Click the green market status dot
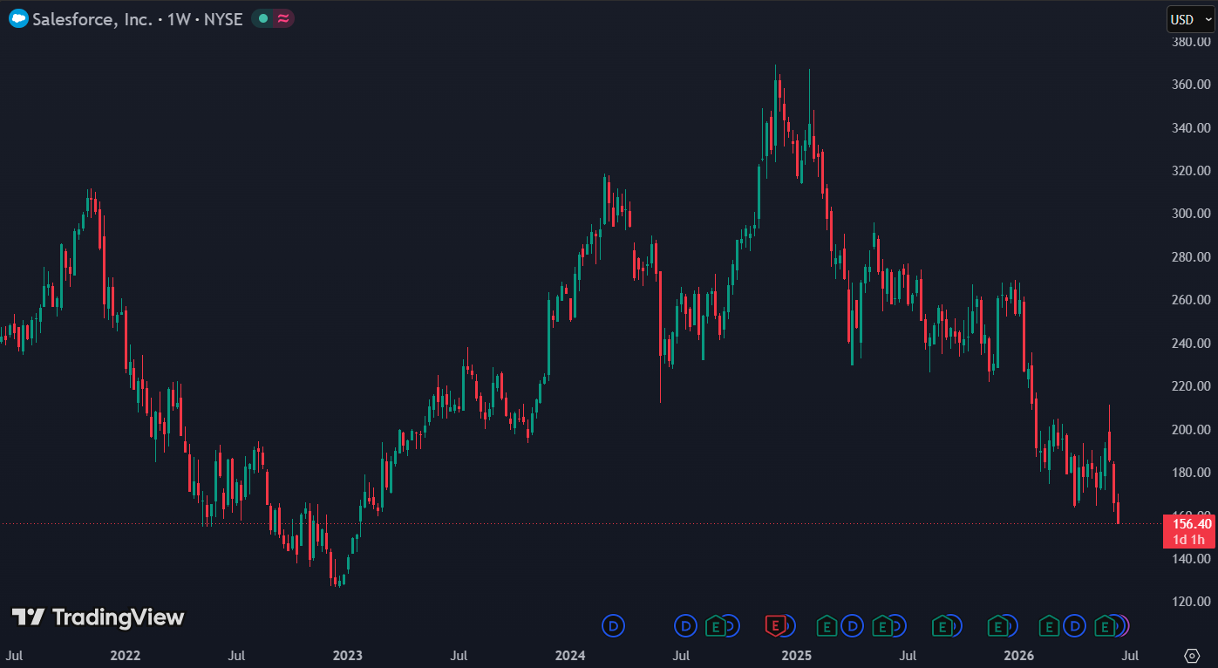The image size is (1218, 668). [263, 18]
